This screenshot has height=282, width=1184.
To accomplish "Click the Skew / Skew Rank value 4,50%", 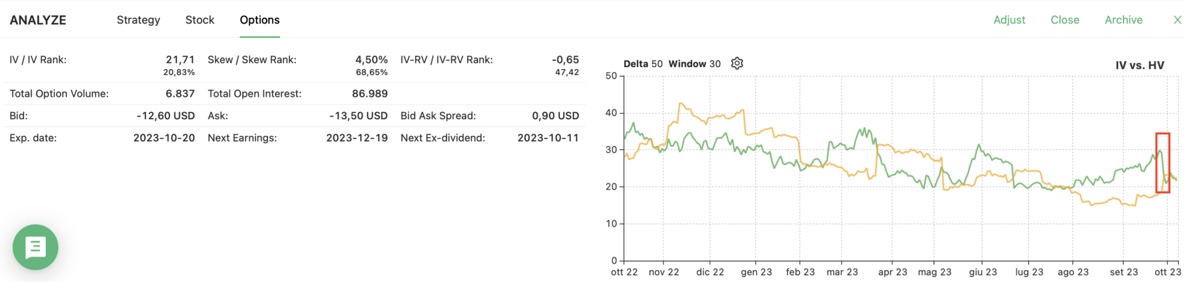I will pyautogui.click(x=371, y=60).
